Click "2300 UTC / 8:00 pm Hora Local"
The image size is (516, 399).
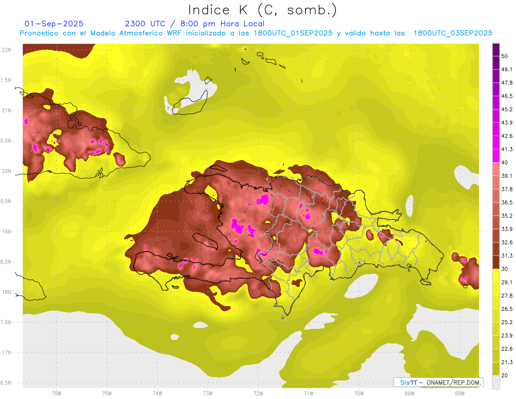coord(195,24)
